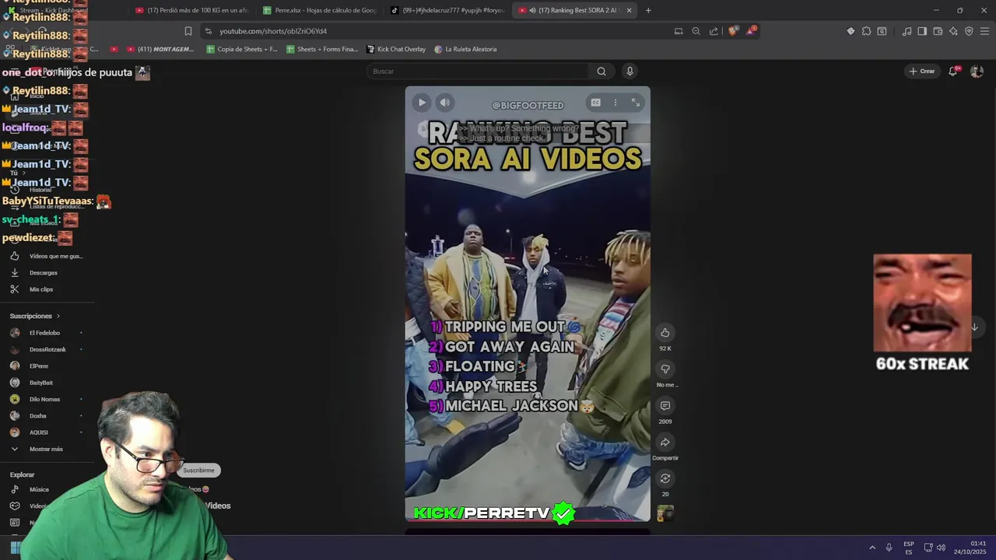996x560 pixels.
Task: Open Brave Rewards triangle icon
Action: [751, 31]
